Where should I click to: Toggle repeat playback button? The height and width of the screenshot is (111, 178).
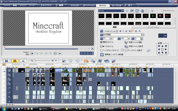point(55,53)
